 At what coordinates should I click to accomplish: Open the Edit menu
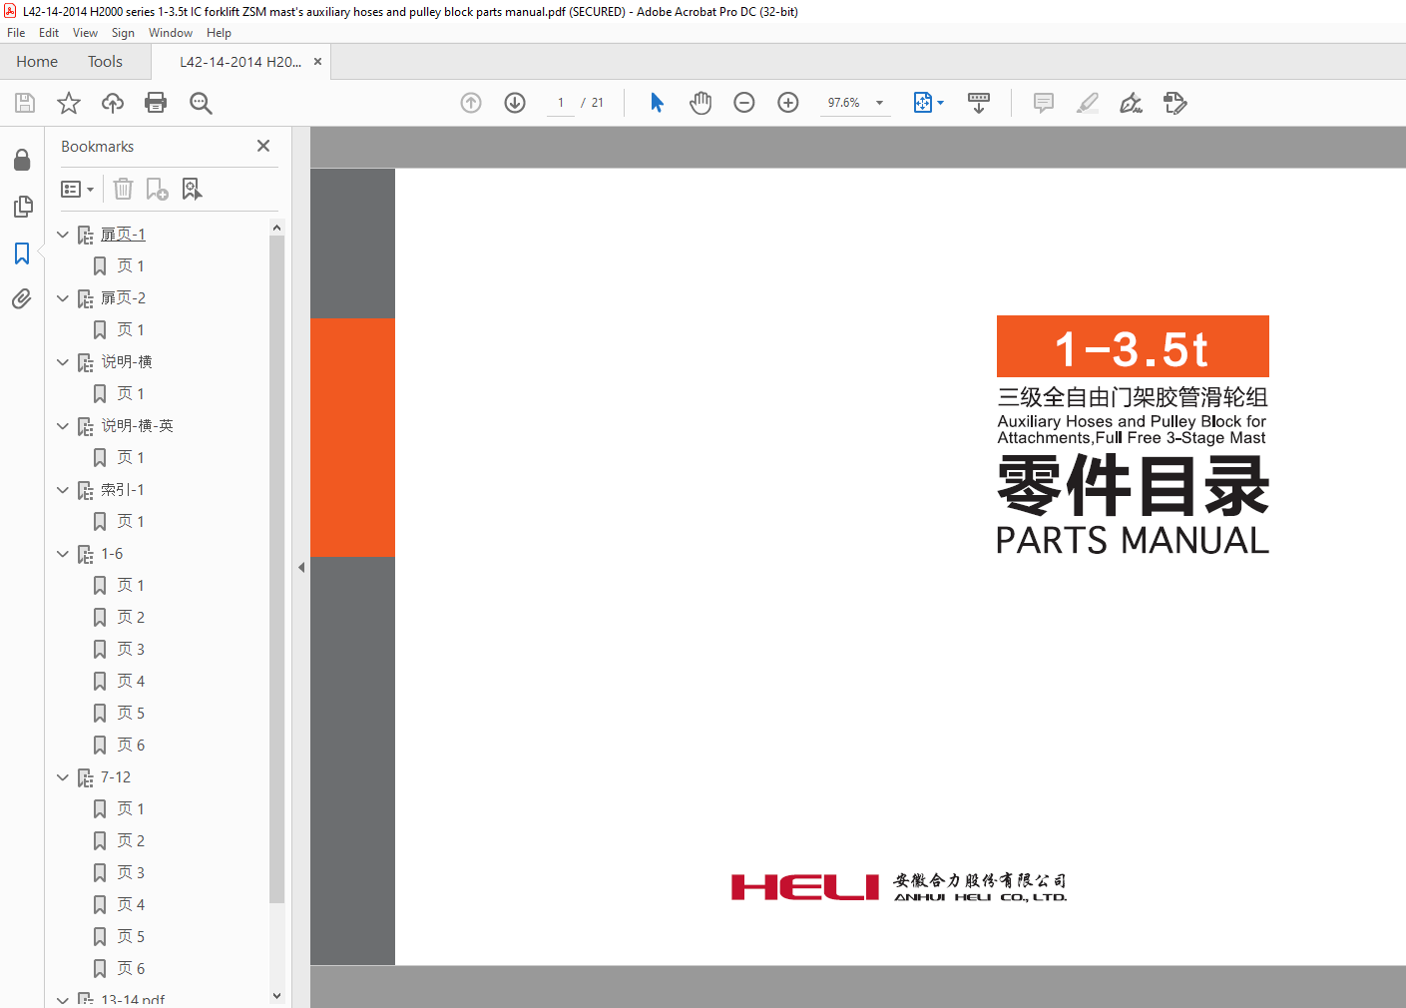pyautogui.click(x=49, y=33)
